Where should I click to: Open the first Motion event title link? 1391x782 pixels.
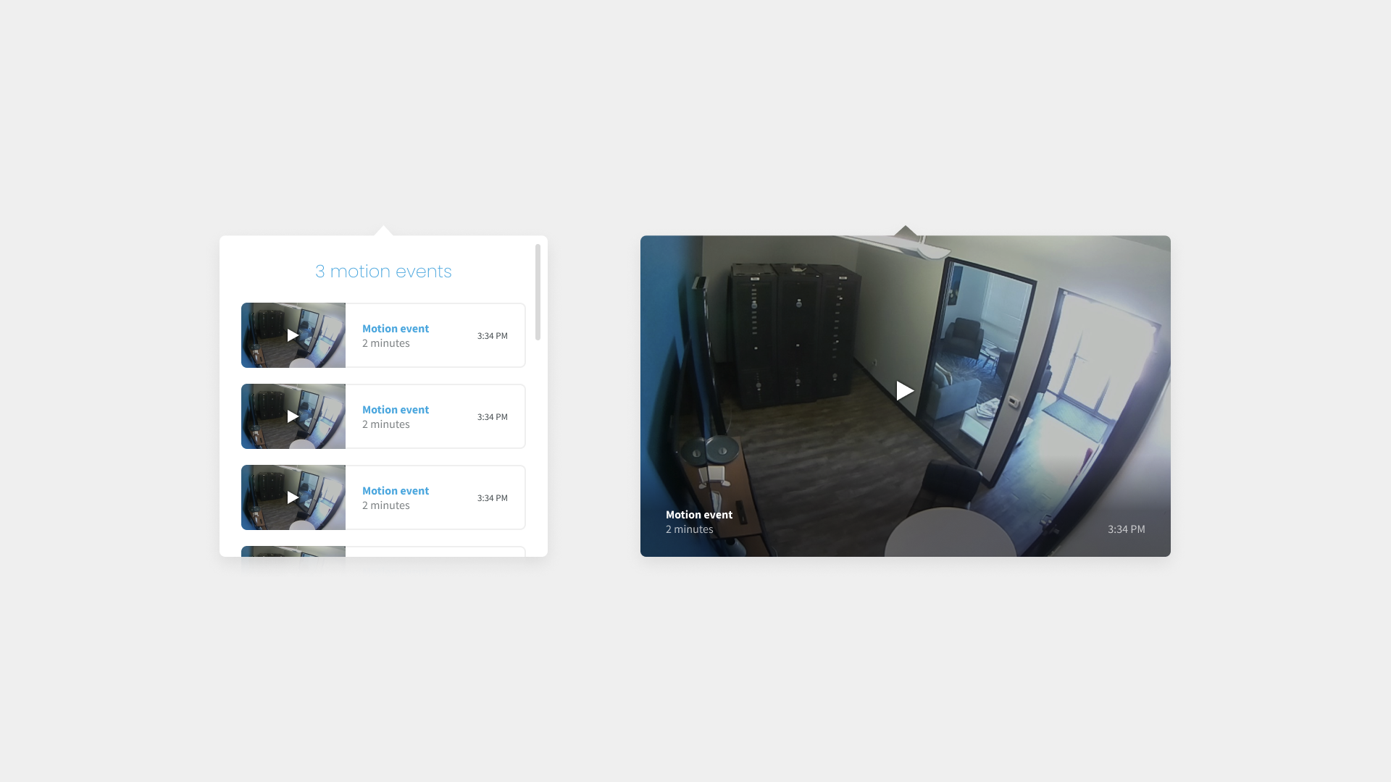click(x=396, y=329)
